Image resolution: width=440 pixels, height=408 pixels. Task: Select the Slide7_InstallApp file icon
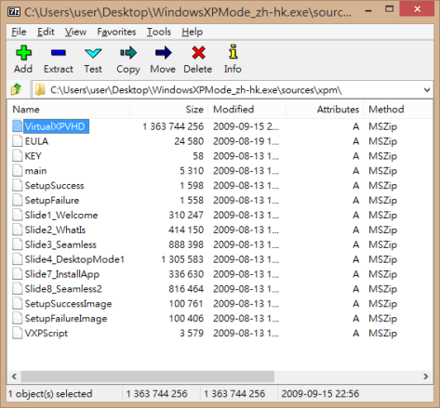[18, 274]
